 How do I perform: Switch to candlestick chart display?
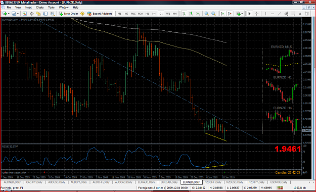(191, 14)
